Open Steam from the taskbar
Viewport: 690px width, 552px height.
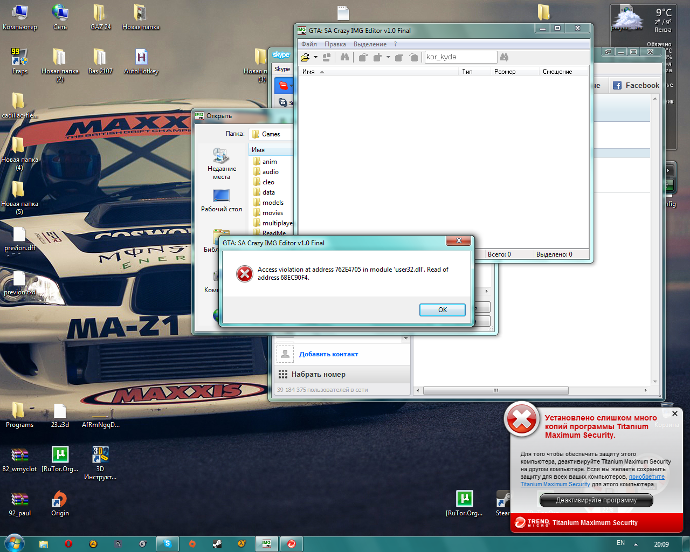pos(217,544)
